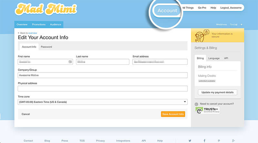Click the Mad Mimi logo

coord(46,9)
